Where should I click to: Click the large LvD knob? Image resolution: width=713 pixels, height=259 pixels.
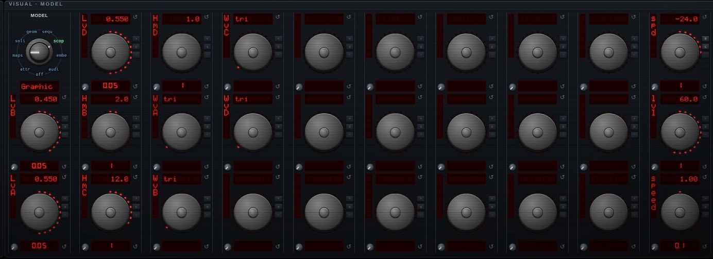[x=110, y=52]
